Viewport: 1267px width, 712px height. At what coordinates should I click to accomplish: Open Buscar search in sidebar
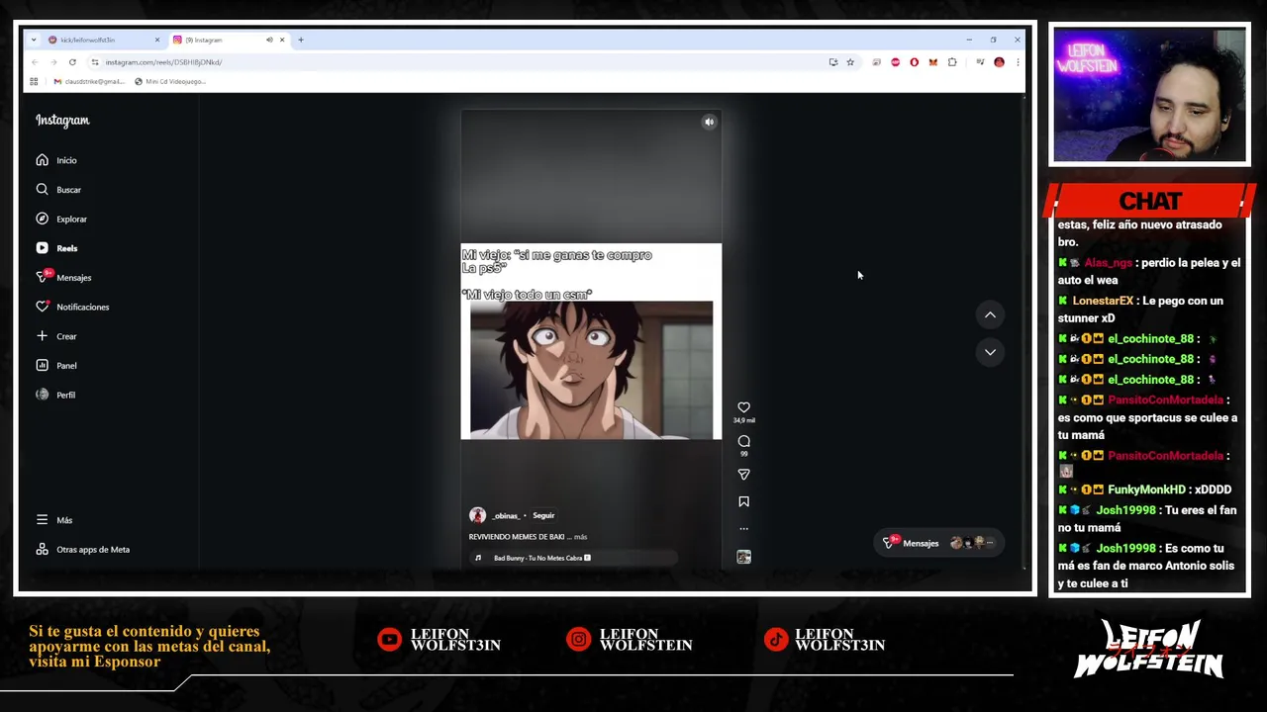58,189
